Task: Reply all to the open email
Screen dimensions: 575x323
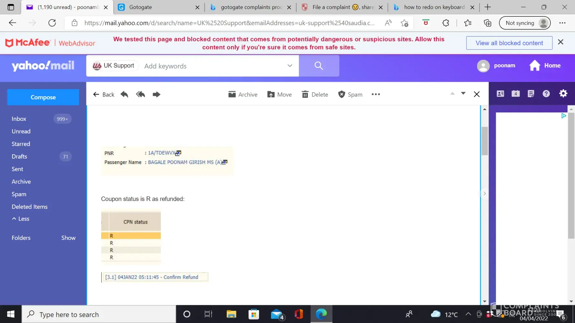Action: coord(141,94)
